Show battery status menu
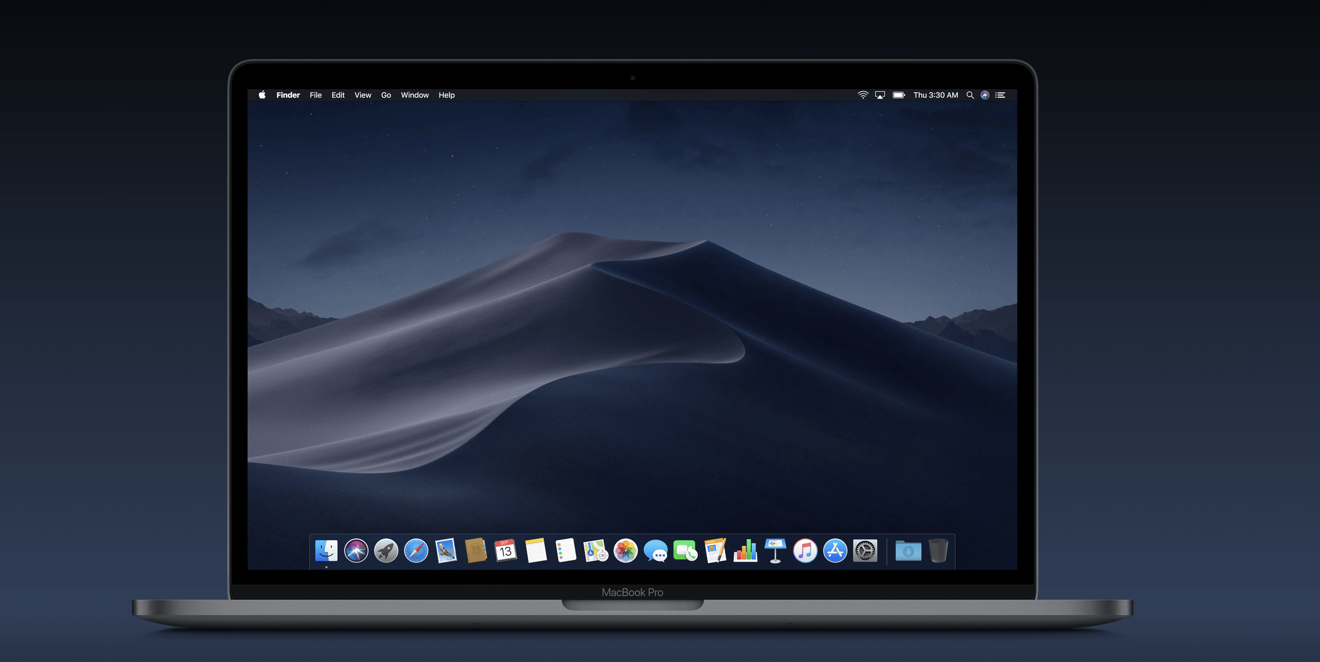Viewport: 1320px width, 662px height. pos(899,95)
